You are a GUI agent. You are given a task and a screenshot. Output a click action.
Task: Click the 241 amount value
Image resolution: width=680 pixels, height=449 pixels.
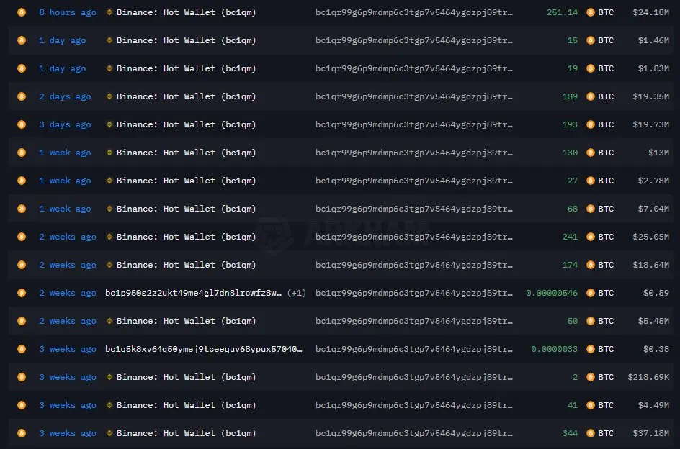[x=570, y=237]
